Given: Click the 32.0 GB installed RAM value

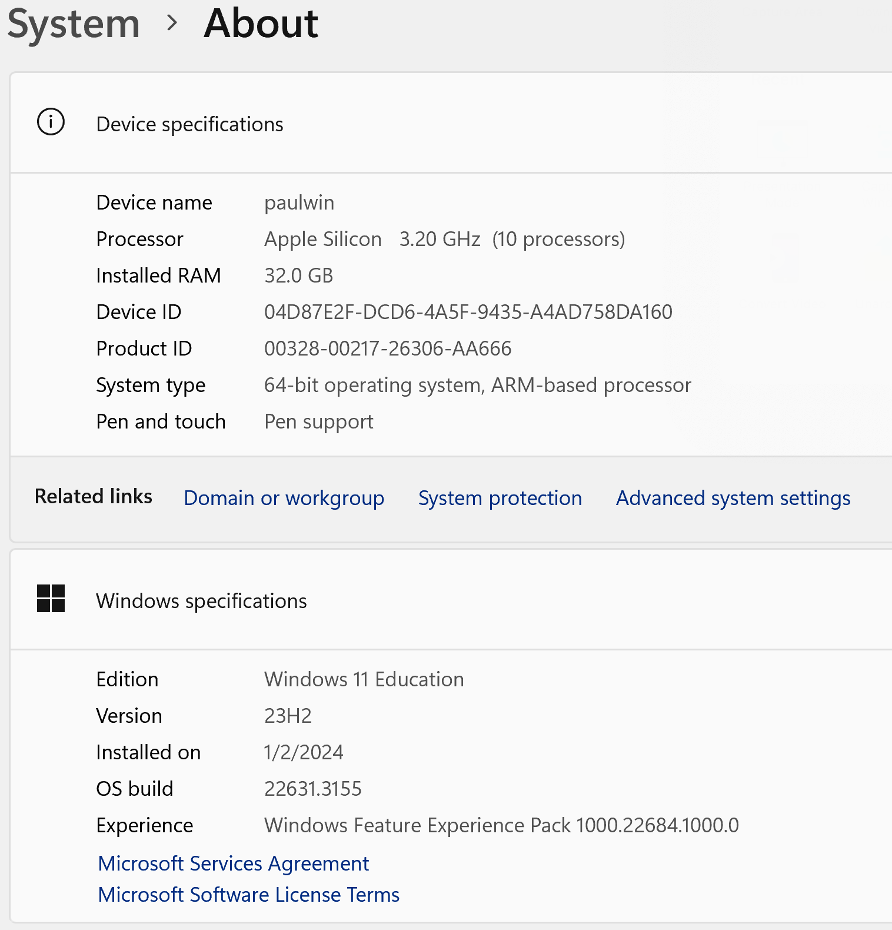Looking at the screenshot, I should point(298,275).
